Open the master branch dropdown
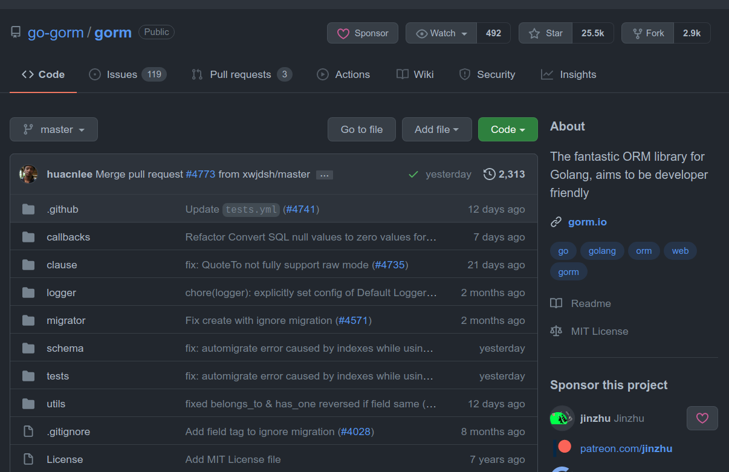Screen dimensions: 729x472 [x=54, y=129]
